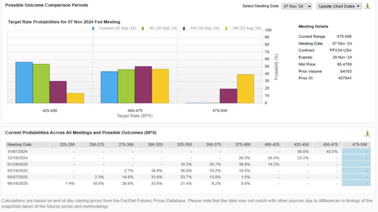Click the 475-500 table column header
This screenshot has width=378, height=212.
pyautogui.click(x=356, y=144)
